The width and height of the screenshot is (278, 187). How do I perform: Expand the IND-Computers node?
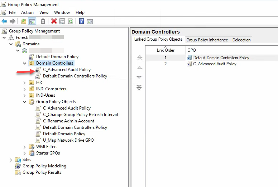point(24,89)
